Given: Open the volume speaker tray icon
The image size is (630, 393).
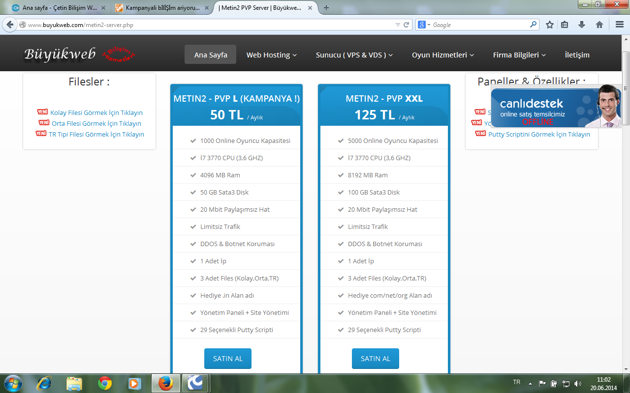Looking at the screenshot, I should (x=577, y=383).
